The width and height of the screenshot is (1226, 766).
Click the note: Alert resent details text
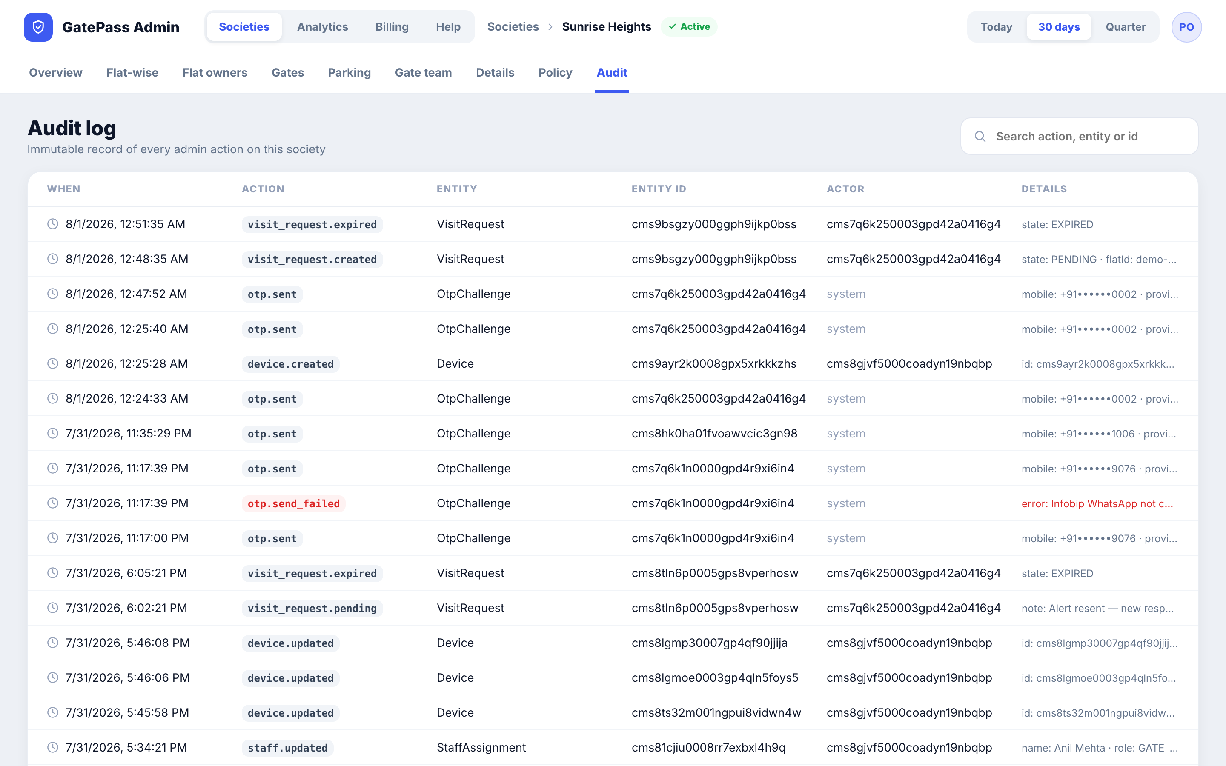pos(1097,609)
